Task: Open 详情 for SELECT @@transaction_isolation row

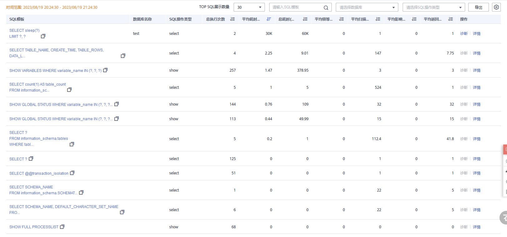Action: (x=477, y=173)
